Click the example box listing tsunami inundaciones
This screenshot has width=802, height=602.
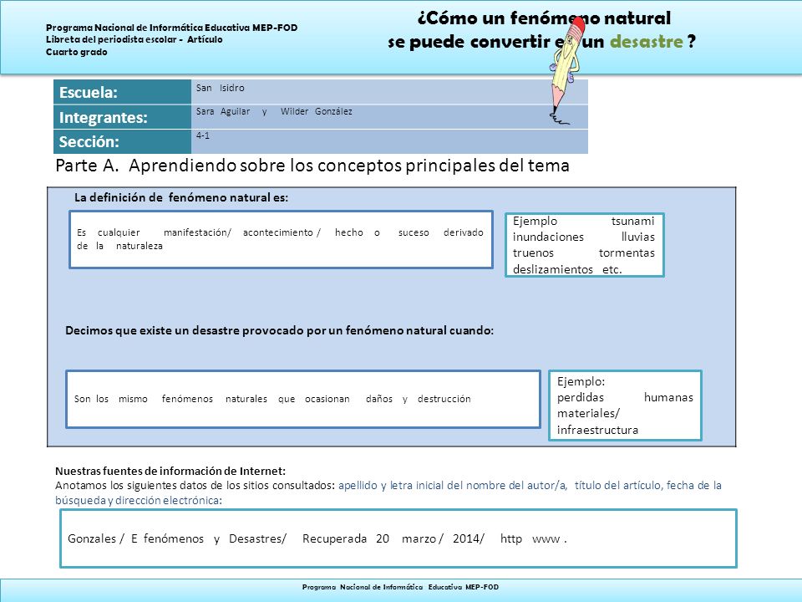[x=584, y=245]
